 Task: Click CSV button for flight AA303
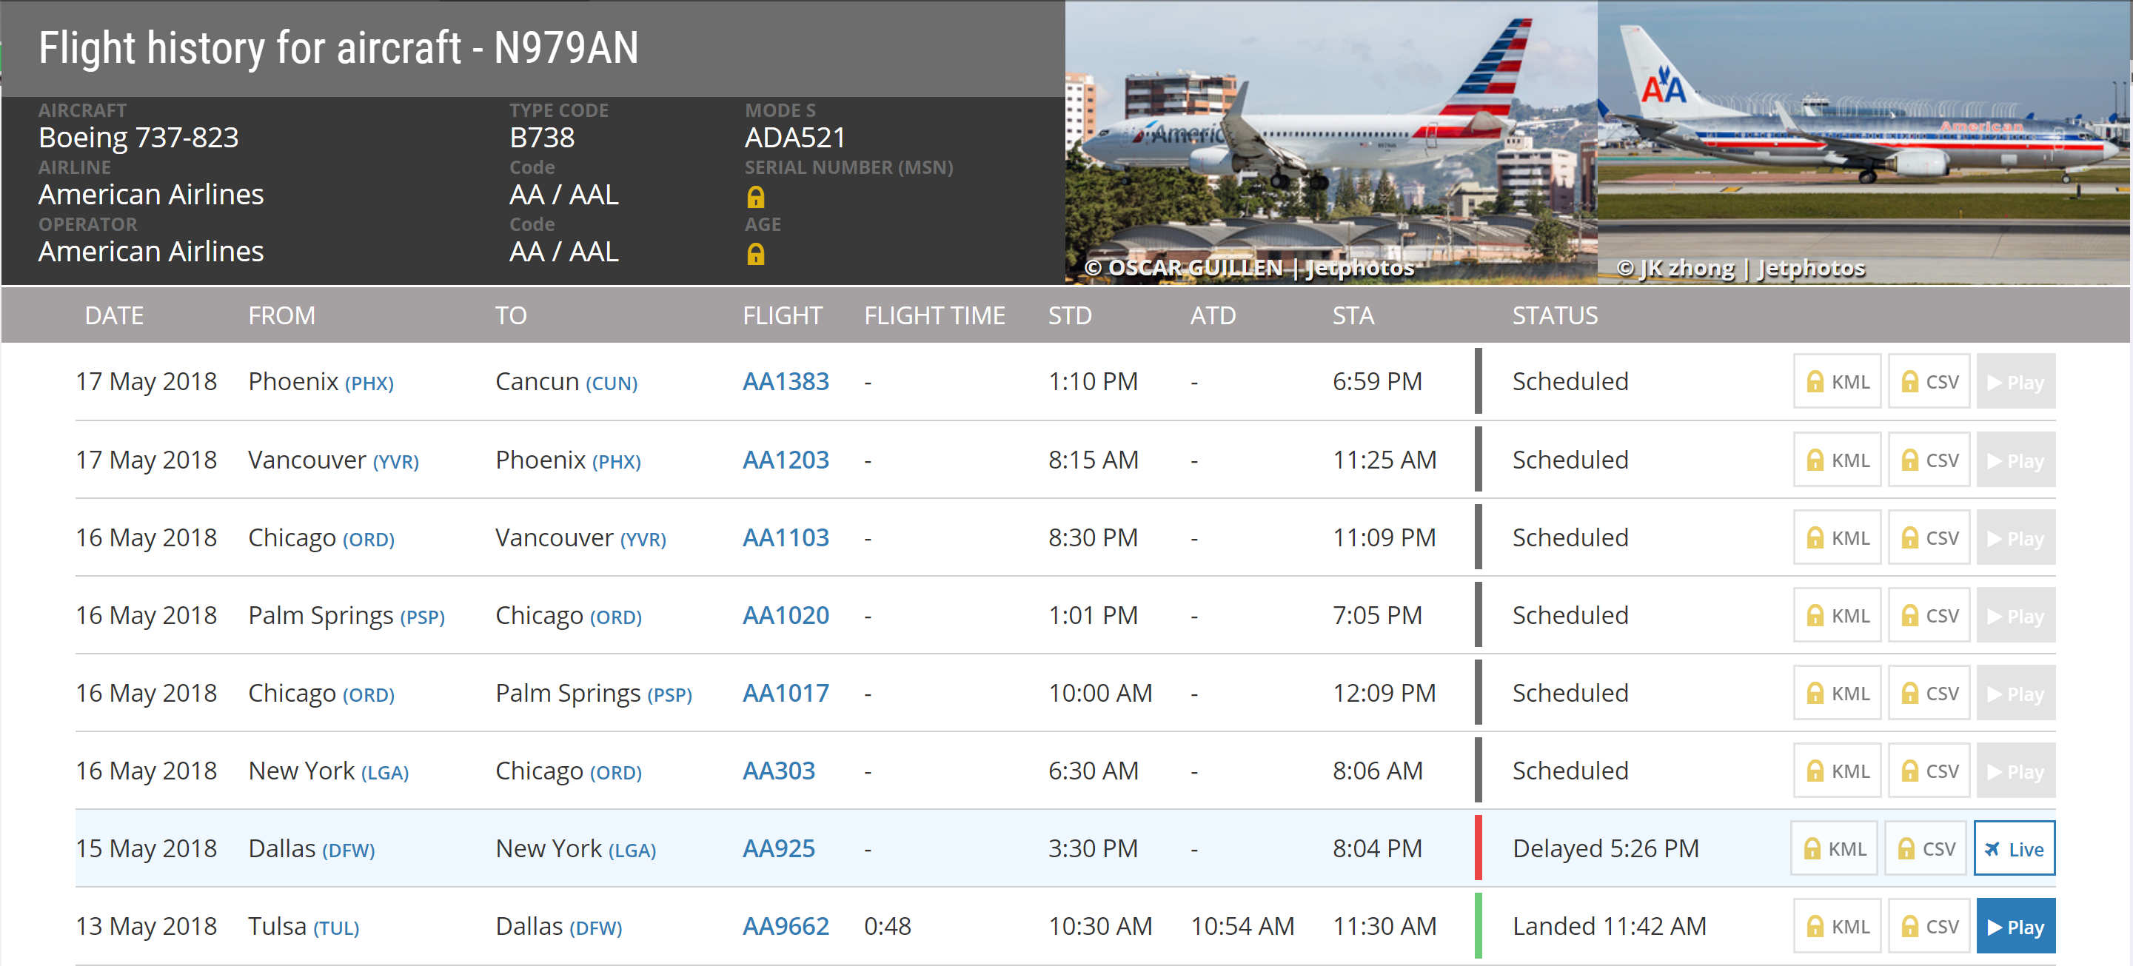click(1929, 771)
